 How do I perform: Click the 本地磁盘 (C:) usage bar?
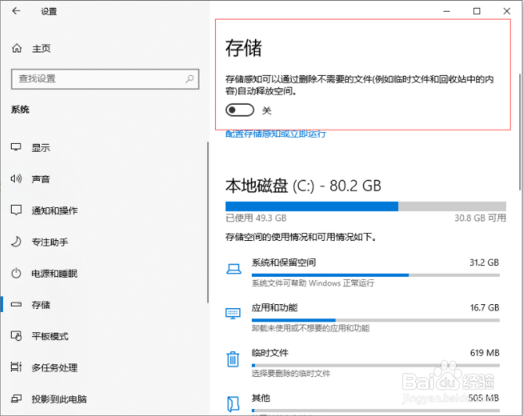click(x=365, y=206)
